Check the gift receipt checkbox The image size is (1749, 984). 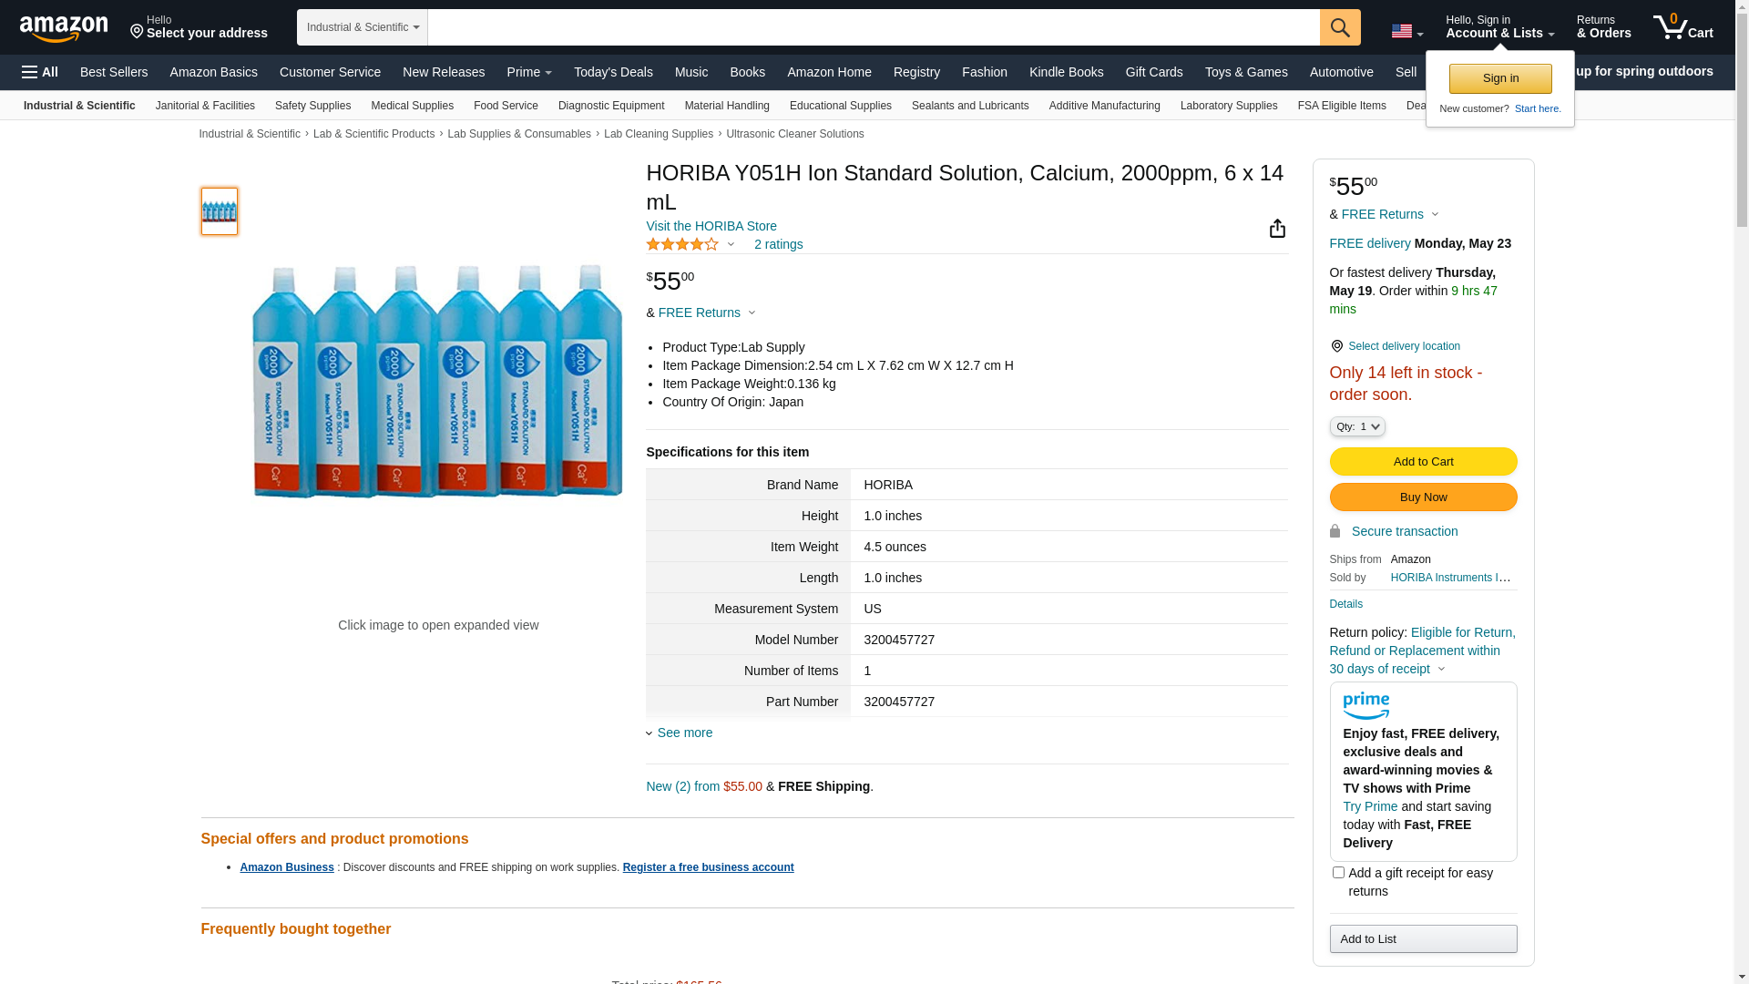[x=1338, y=873]
